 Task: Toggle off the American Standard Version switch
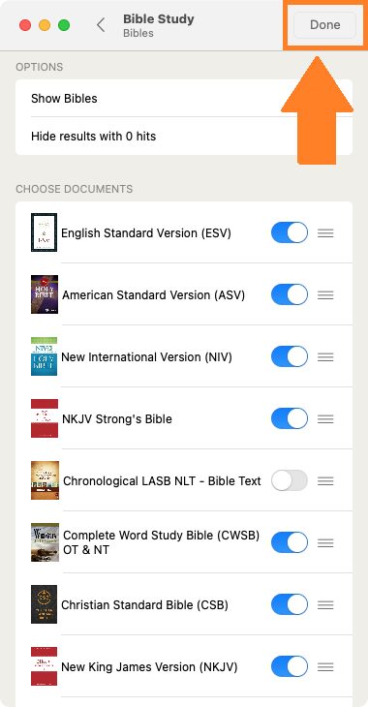290,294
